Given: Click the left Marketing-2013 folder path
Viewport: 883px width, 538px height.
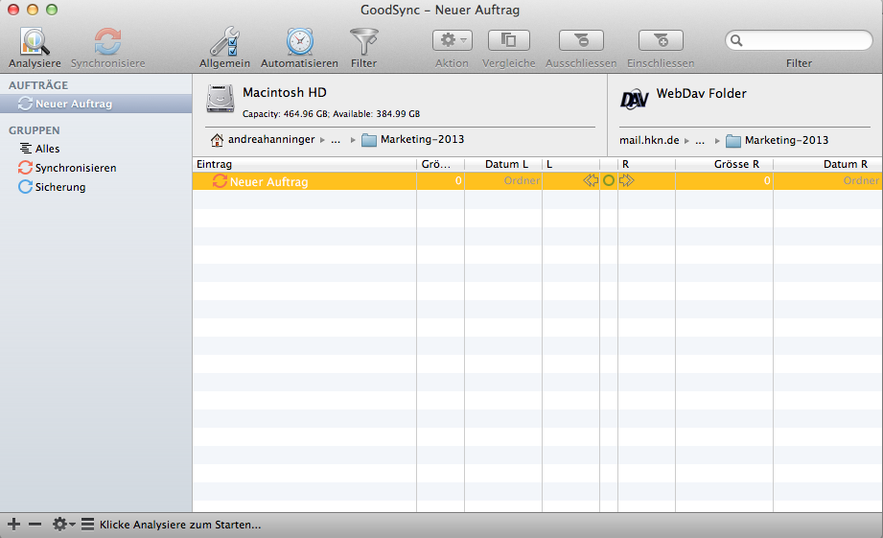Looking at the screenshot, I should [421, 140].
